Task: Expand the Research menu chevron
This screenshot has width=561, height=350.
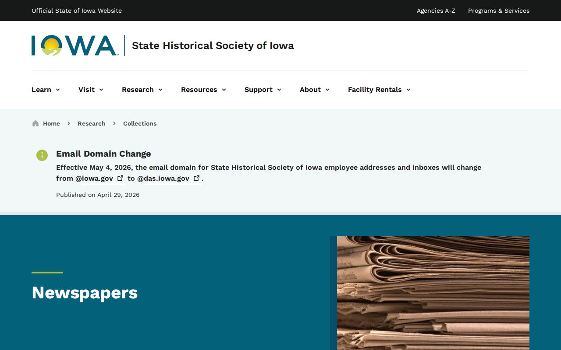Action: [x=160, y=90]
